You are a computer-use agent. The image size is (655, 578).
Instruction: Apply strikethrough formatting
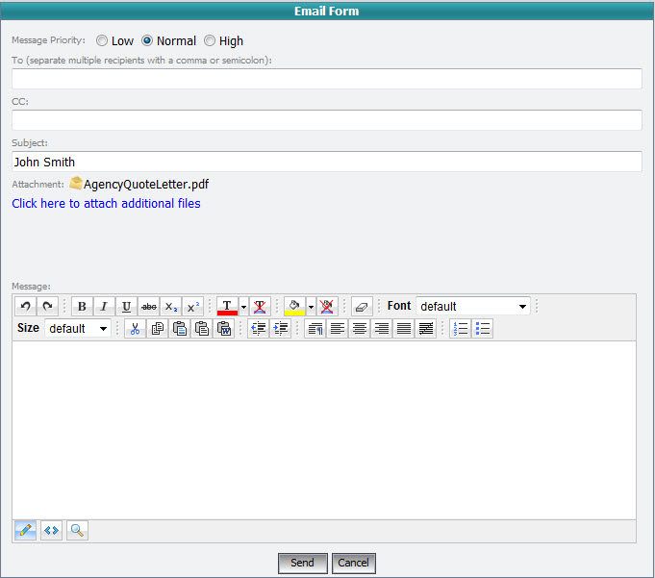point(149,307)
